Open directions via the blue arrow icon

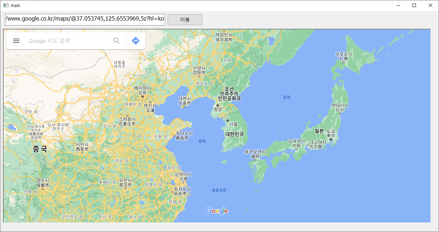136,41
